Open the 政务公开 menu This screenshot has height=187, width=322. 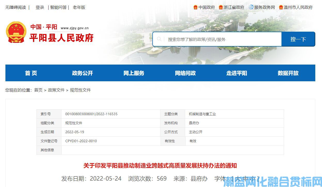(82, 73)
